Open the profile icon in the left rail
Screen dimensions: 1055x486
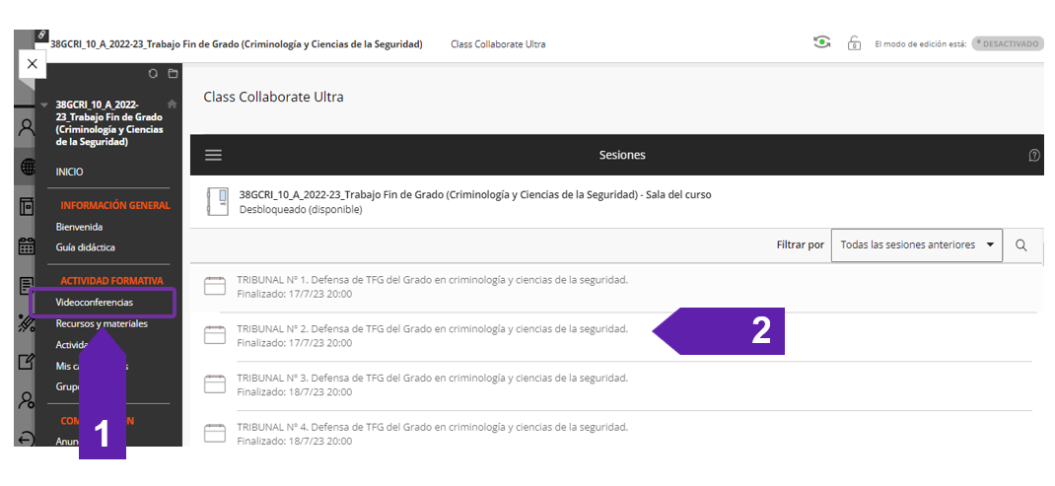[x=27, y=127]
